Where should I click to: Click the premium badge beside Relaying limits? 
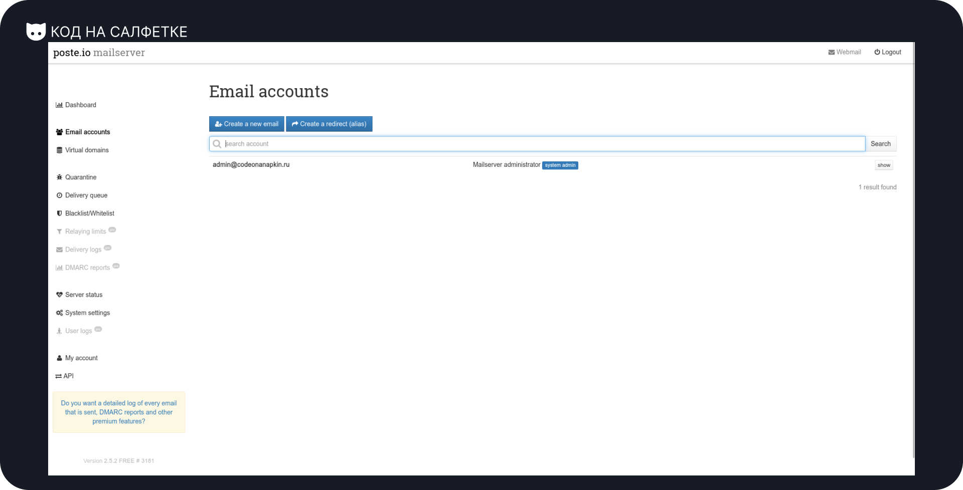point(112,229)
